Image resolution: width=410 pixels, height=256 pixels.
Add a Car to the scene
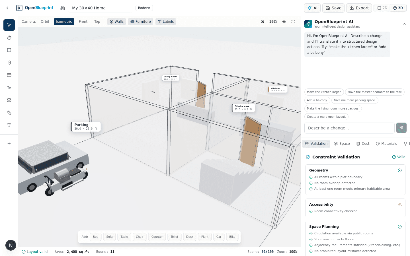219,237
